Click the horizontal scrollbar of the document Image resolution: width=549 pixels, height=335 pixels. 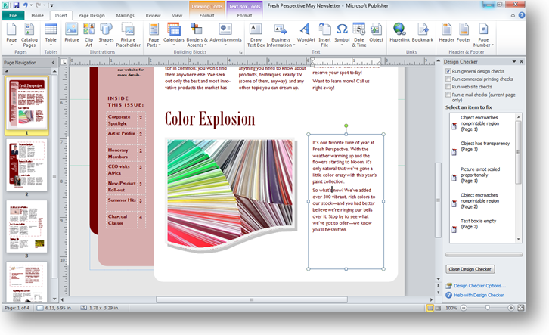[x=251, y=299]
